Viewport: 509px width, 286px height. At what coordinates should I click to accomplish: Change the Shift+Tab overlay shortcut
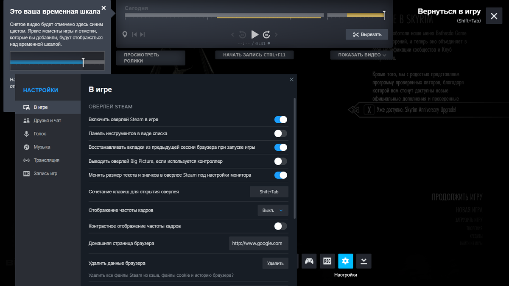tap(269, 192)
